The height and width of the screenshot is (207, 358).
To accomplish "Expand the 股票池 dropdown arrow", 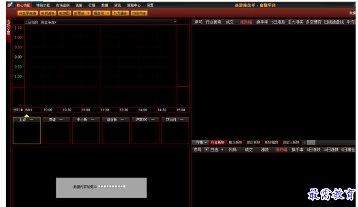I will 88,13.
